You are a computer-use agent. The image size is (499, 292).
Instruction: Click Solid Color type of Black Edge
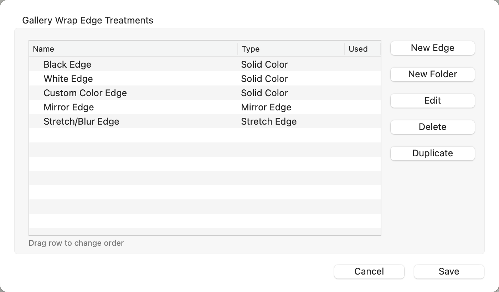tap(264, 64)
